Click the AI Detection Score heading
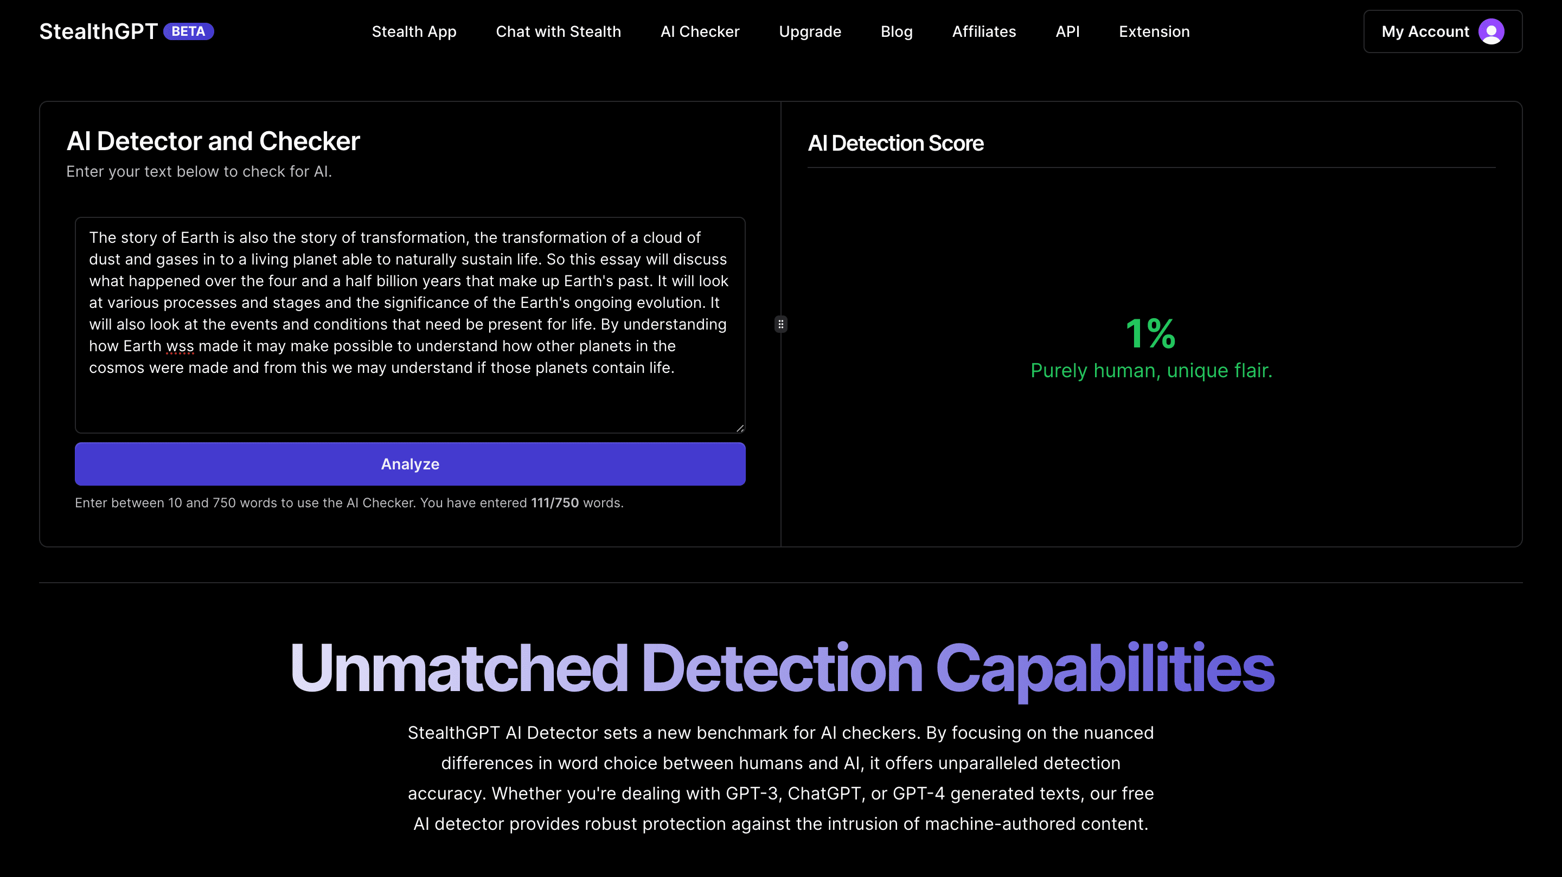 point(895,144)
